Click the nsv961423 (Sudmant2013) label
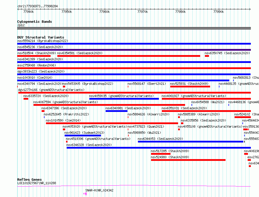Screen dimensions: 259x197 [x=84, y=133]
